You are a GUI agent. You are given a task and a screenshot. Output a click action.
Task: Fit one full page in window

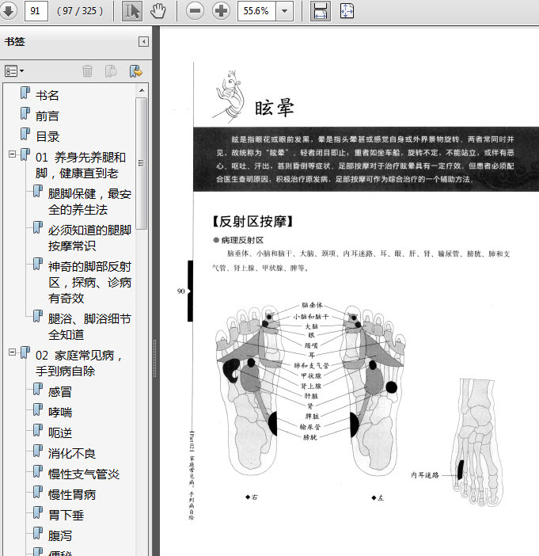pos(347,11)
